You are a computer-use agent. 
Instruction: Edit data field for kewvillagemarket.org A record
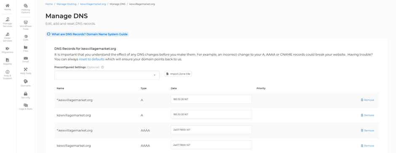pos(211,114)
